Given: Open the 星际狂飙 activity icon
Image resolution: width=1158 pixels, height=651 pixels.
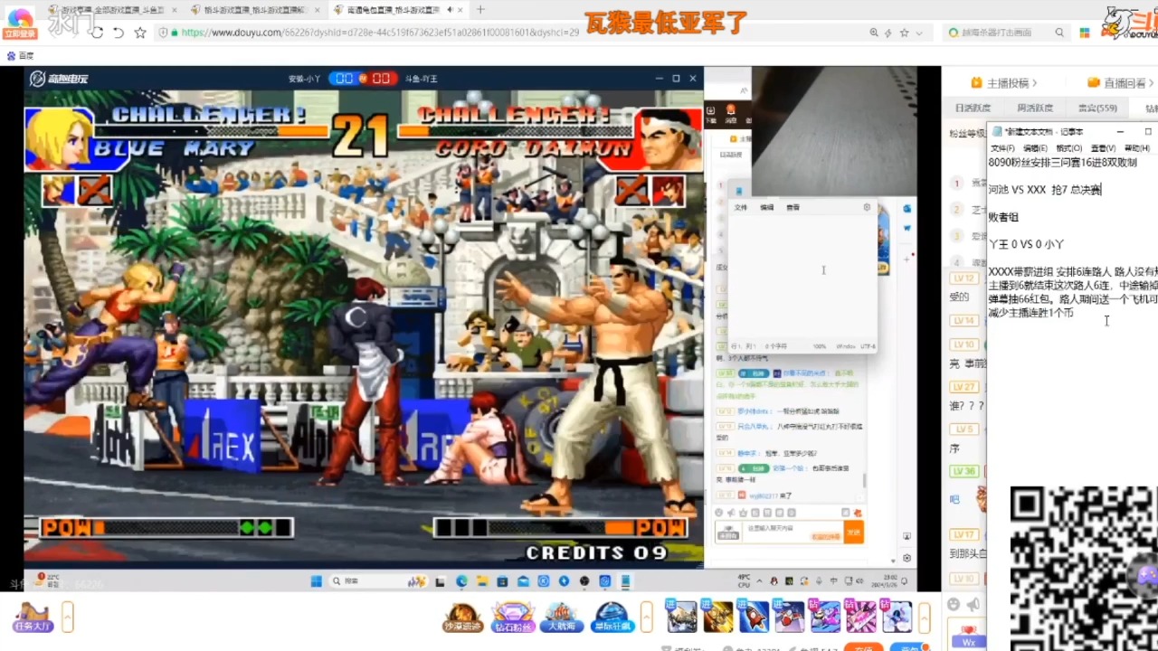Looking at the screenshot, I should 612,618.
